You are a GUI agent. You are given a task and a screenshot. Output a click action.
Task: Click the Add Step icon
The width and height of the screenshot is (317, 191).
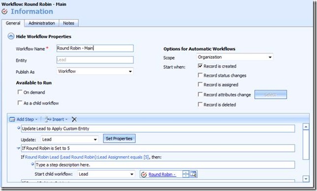coord(12,119)
